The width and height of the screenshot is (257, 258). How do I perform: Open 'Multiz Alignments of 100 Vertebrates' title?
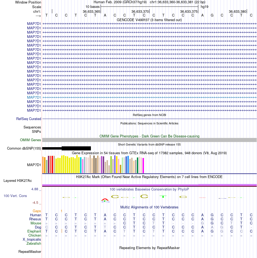coord(149,207)
